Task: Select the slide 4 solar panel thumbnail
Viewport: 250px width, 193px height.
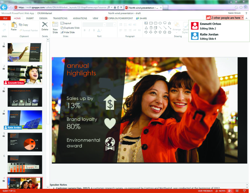Action: point(25,119)
